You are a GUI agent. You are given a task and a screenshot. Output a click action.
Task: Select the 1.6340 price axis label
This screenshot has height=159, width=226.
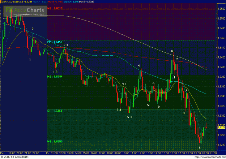click(221, 96)
